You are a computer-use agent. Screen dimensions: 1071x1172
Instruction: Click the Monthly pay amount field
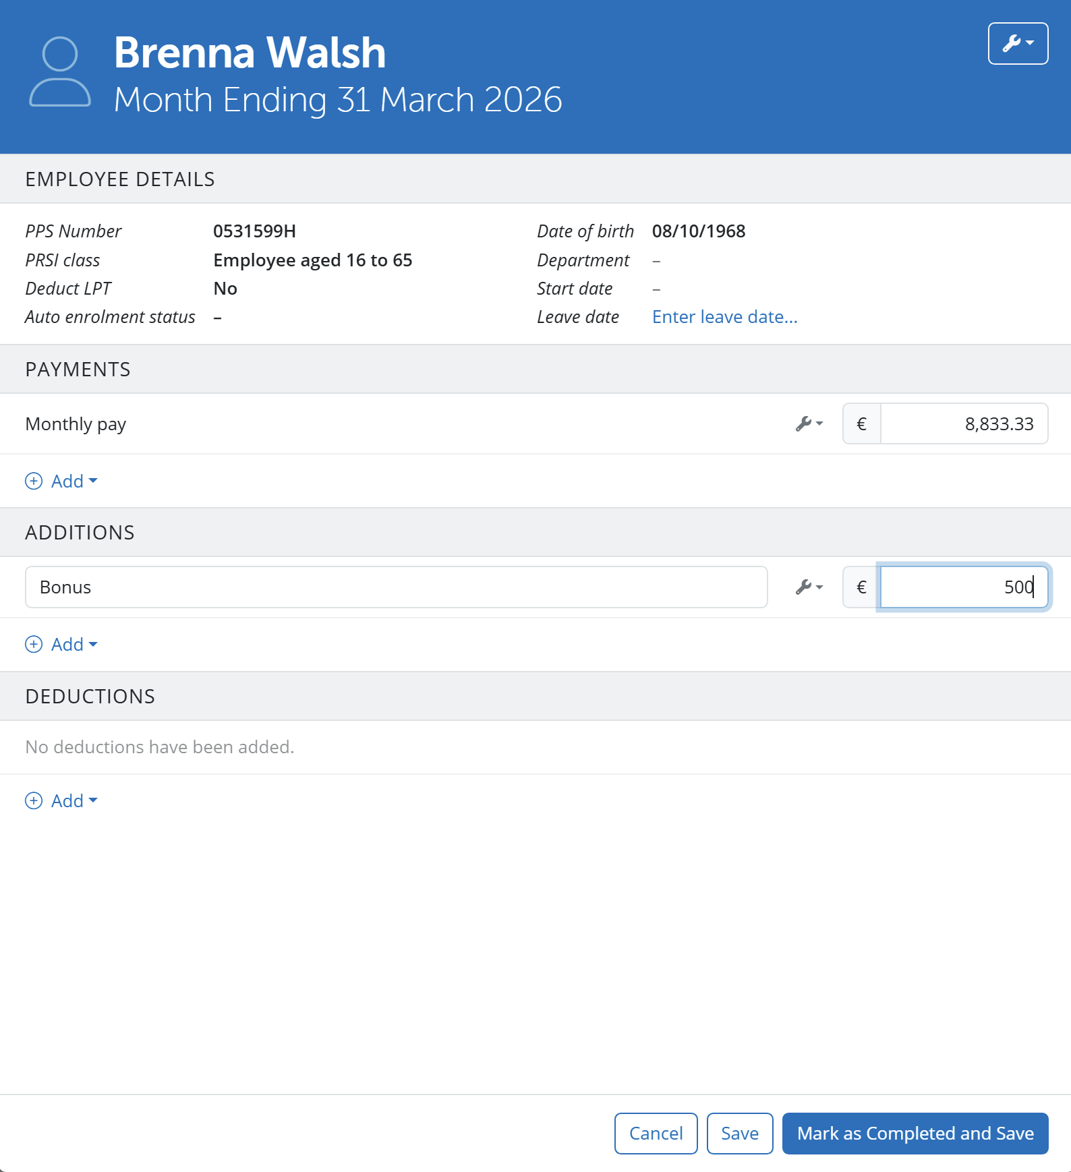(964, 424)
